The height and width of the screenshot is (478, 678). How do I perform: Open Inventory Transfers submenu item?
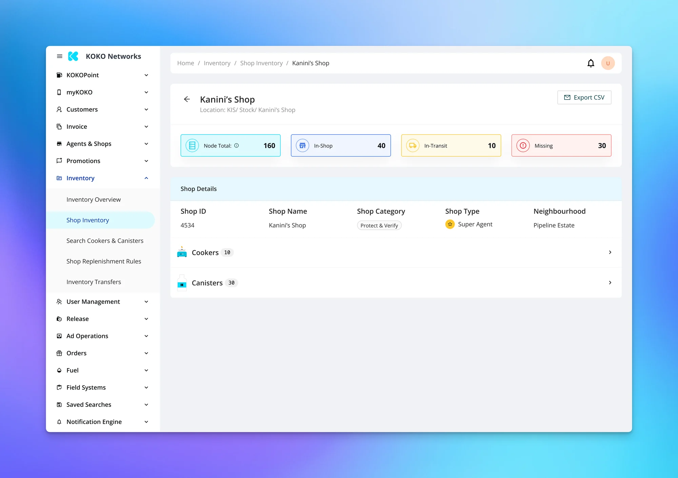pos(94,282)
